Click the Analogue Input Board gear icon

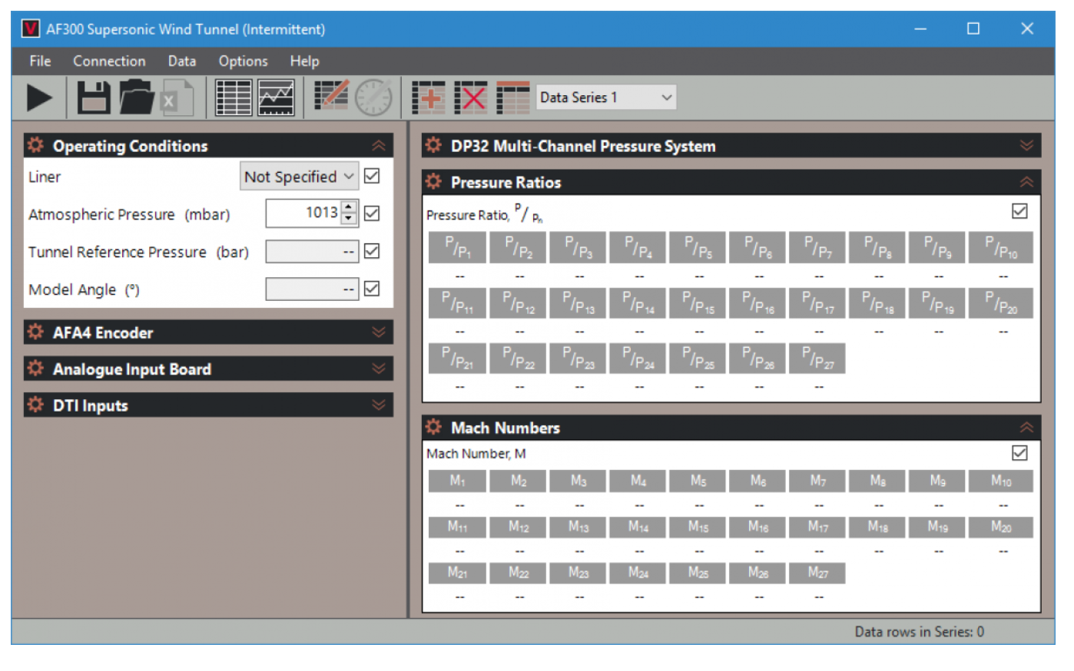(36, 369)
